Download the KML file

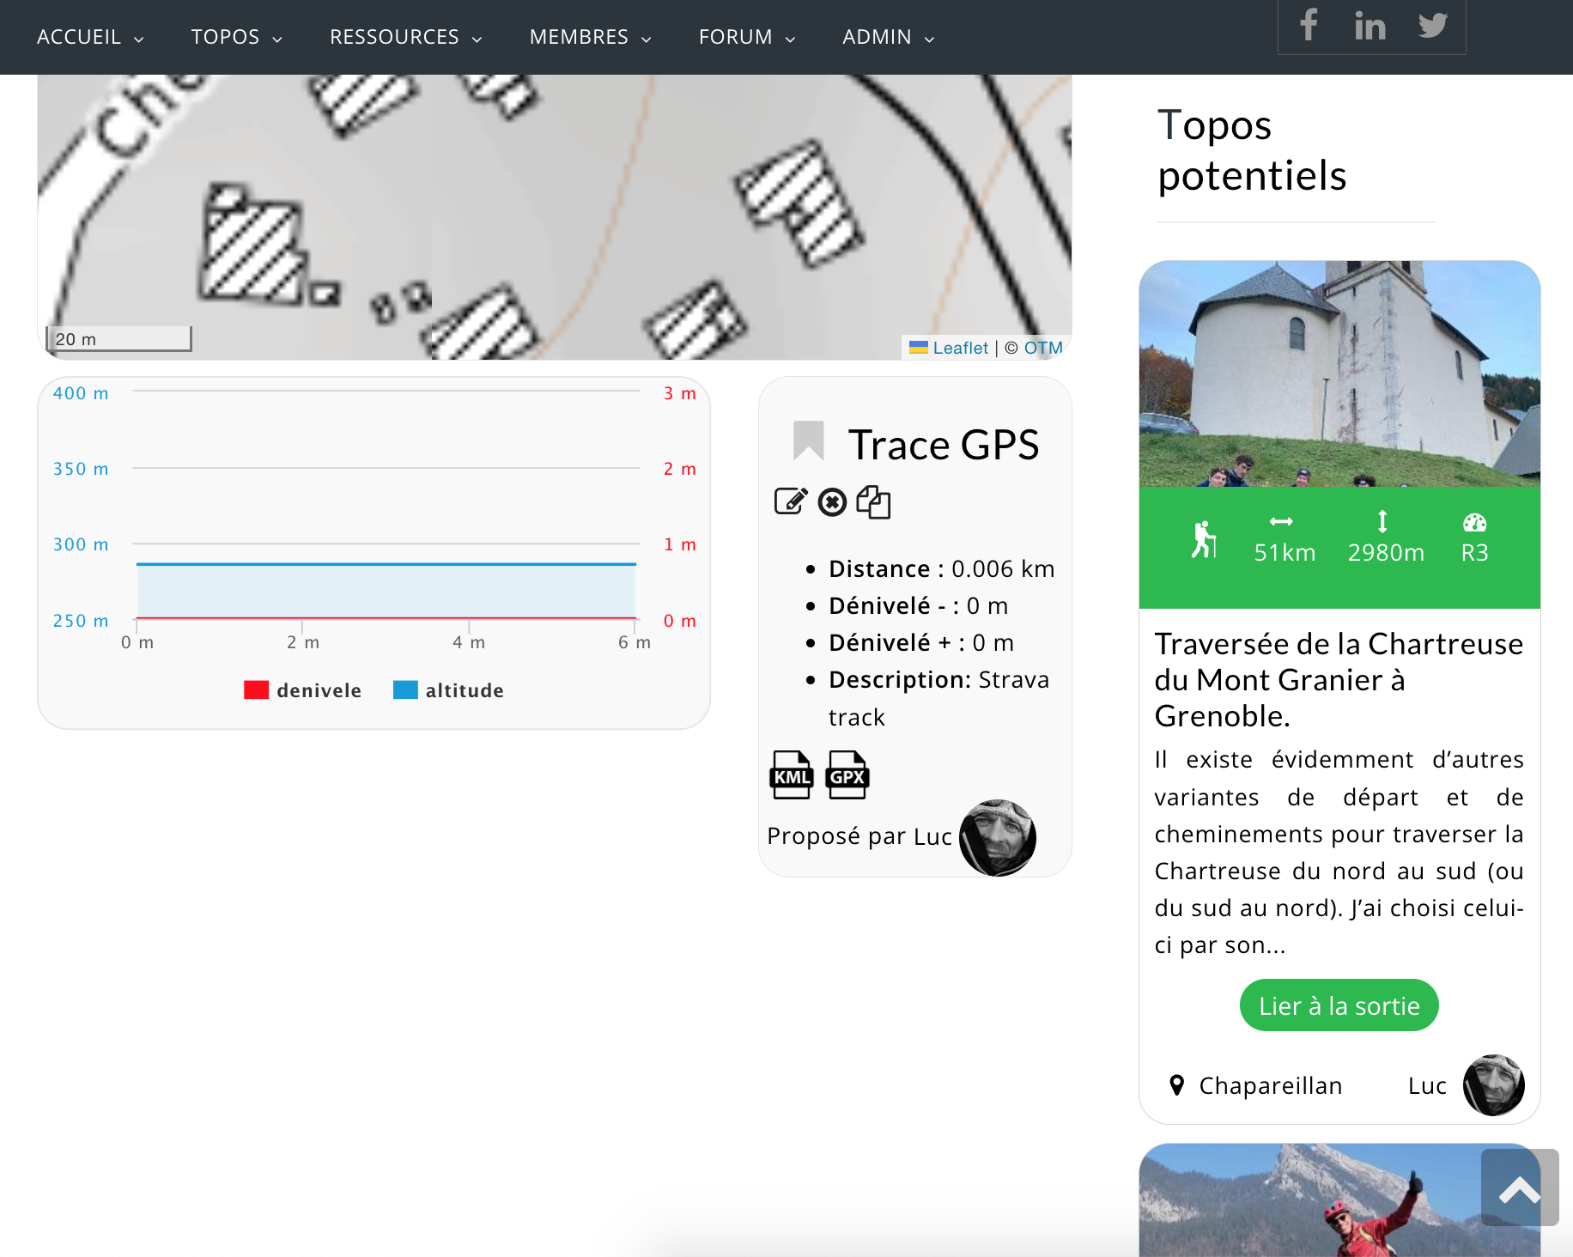[x=791, y=774]
